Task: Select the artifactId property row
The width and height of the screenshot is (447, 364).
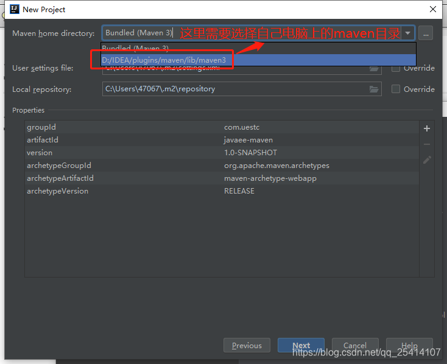Action: [x=222, y=140]
